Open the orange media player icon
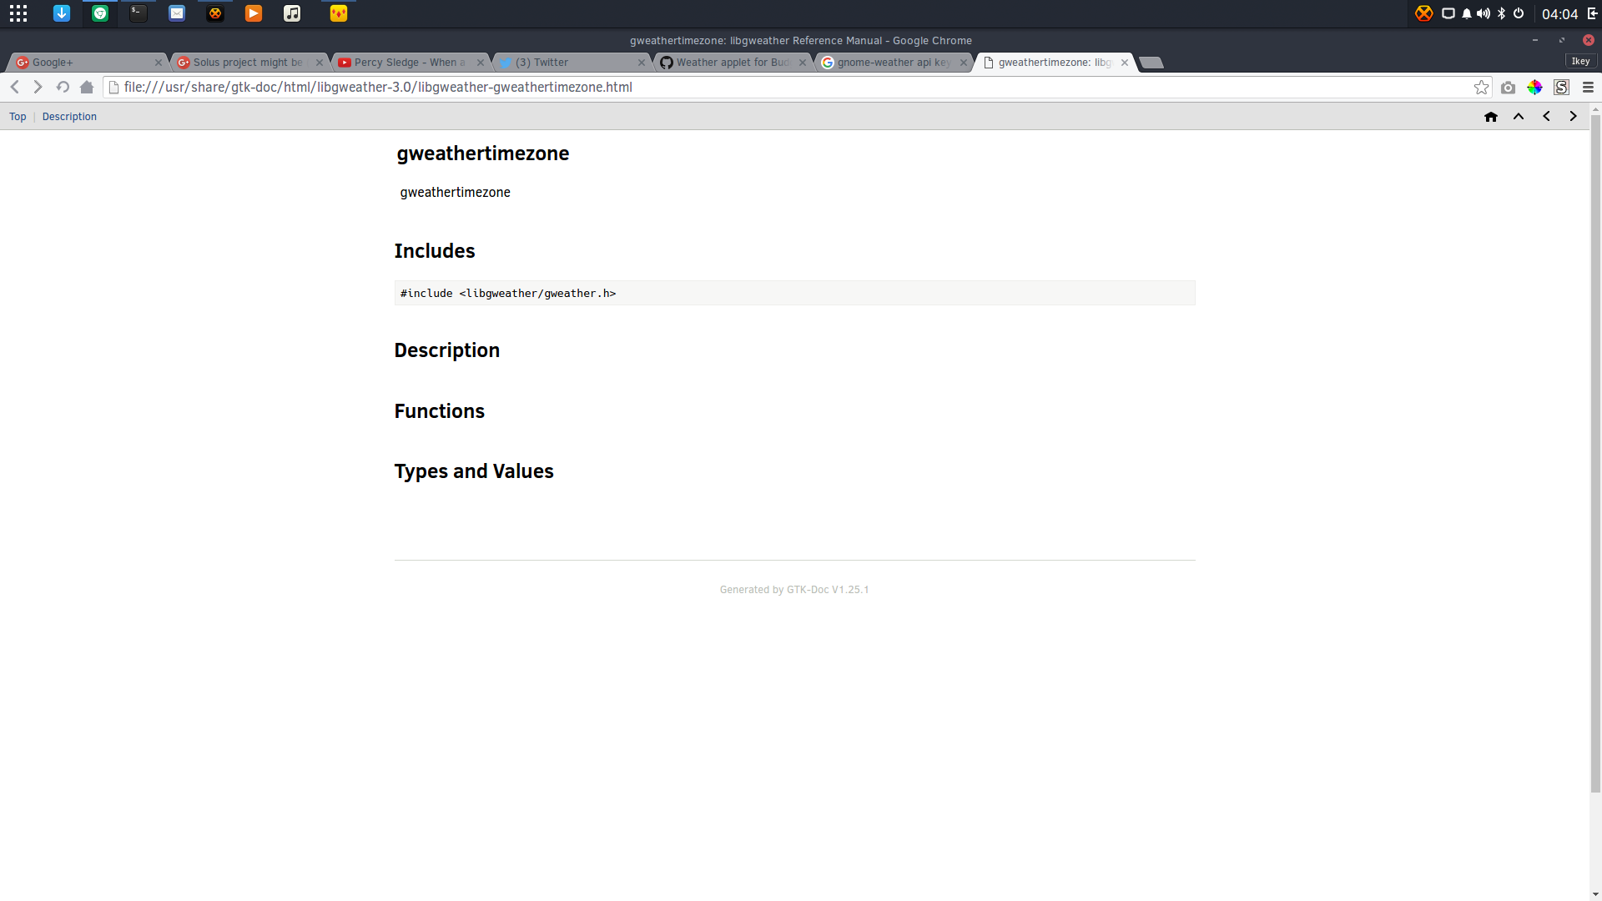1602x901 pixels. pos(254,13)
